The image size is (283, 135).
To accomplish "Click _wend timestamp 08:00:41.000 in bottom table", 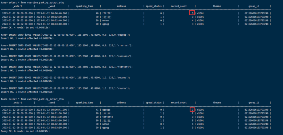I will [x=52, y=110].
